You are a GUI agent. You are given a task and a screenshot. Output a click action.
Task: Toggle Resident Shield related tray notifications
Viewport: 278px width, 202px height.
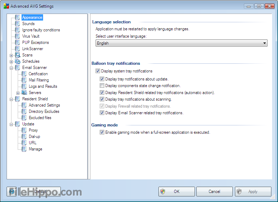pos(102,93)
